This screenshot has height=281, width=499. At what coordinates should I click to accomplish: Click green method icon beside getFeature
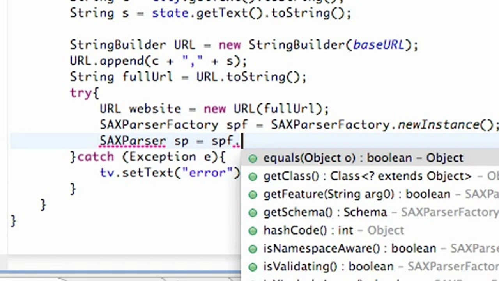coord(253,195)
